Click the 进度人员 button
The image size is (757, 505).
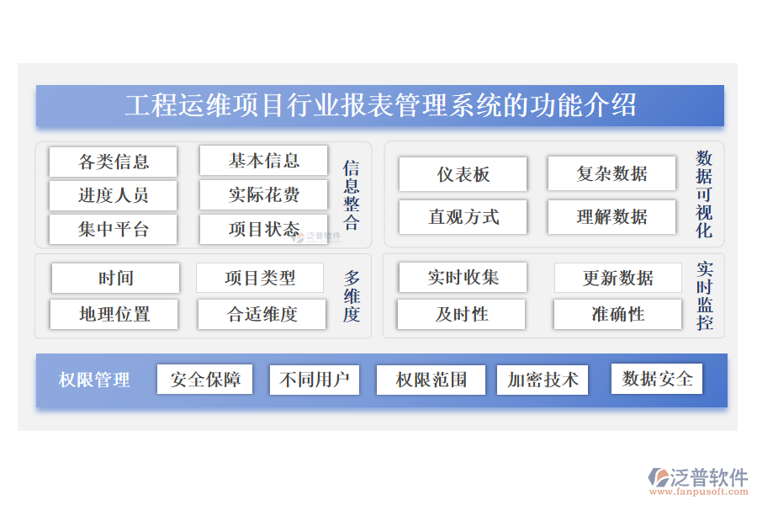pyautogui.click(x=114, y=195)
